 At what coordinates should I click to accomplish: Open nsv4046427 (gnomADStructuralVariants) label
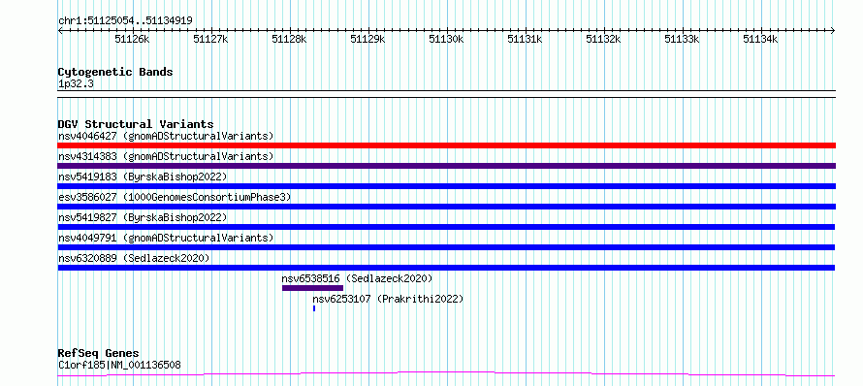pyautogui.click(x=166, y=136)
